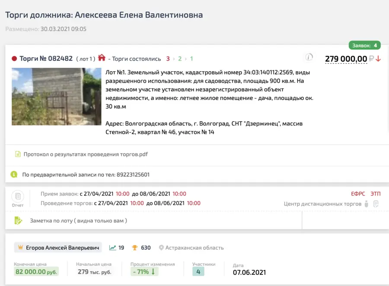389x286 pixels.
Task: Click the trophy icon showing 630
Action: pyautogui.click(x=135, y=248)
